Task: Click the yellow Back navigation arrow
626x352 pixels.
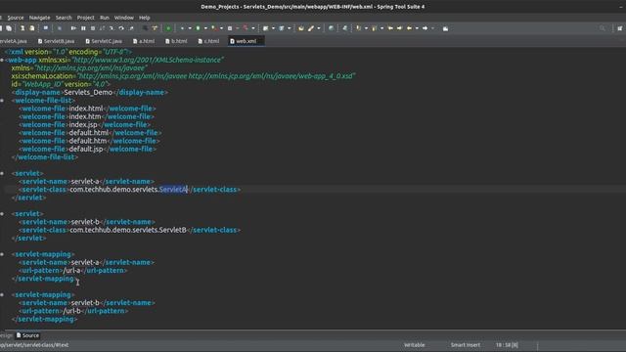Action: click(409, 28)
